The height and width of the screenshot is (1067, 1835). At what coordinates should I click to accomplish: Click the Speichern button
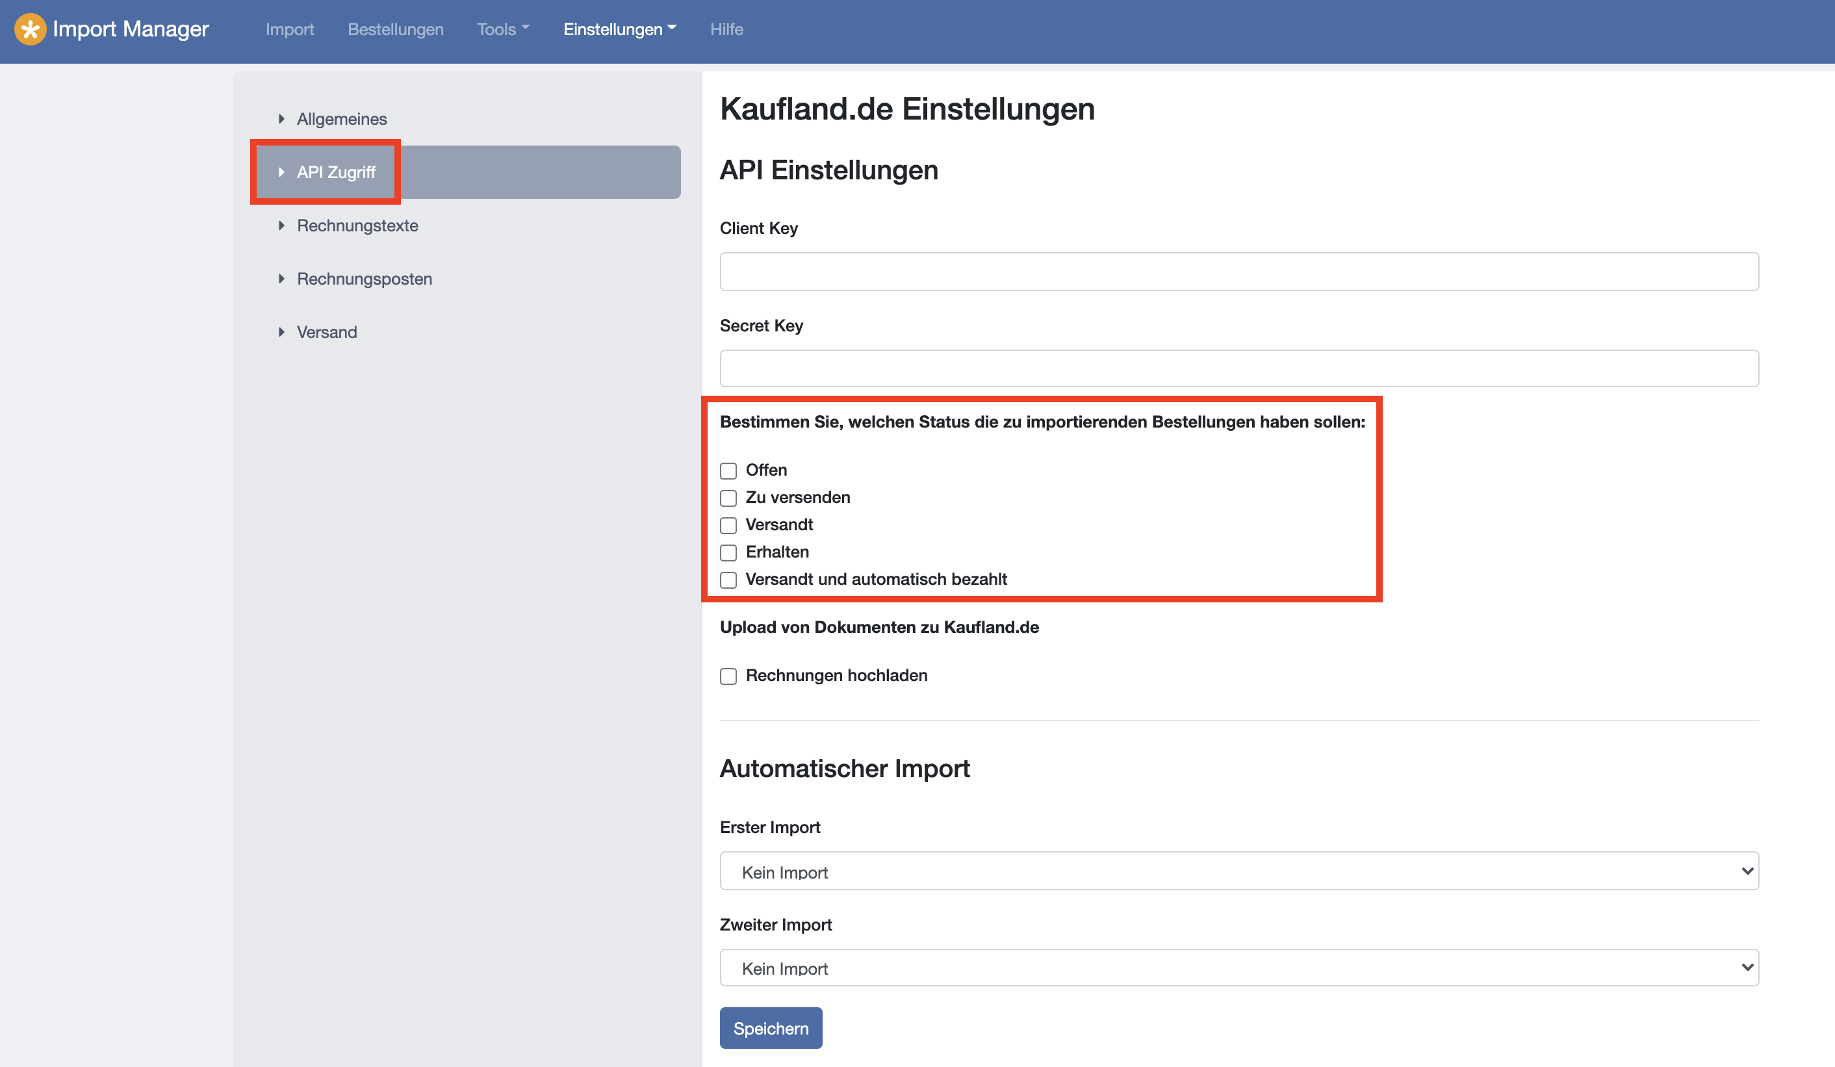pos(771,1029)
